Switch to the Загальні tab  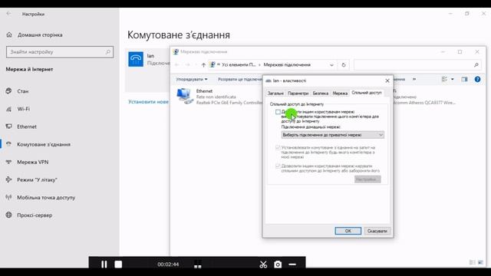pyautogui.click(x=275, y=94)
